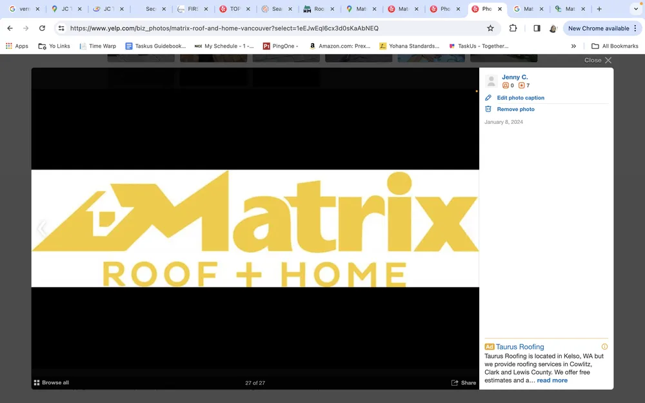Screen dimensions: 645x403
Task: Open the Share option for this photo
Action: (463, 382)
